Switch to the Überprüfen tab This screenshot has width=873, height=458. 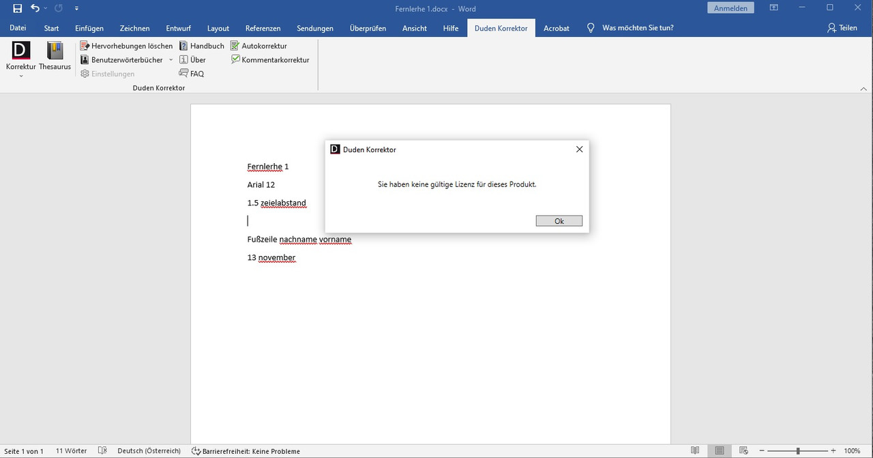(368, 28)
